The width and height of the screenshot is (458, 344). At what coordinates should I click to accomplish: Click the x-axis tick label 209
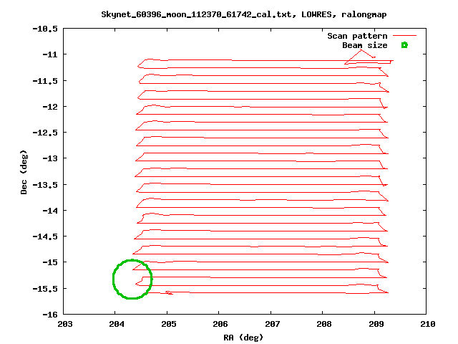coord(376,324)
